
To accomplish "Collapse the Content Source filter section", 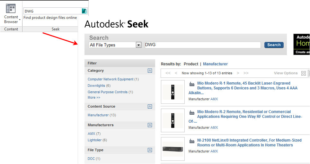I will pos(150,107).
